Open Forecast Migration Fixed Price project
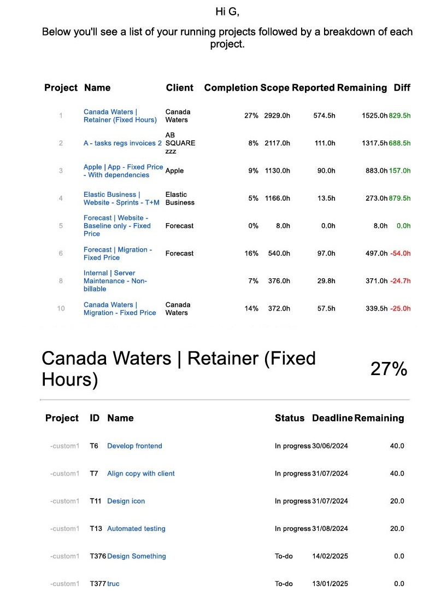The width and height of the screenshot is (441, 602). (x=118, y=253)
